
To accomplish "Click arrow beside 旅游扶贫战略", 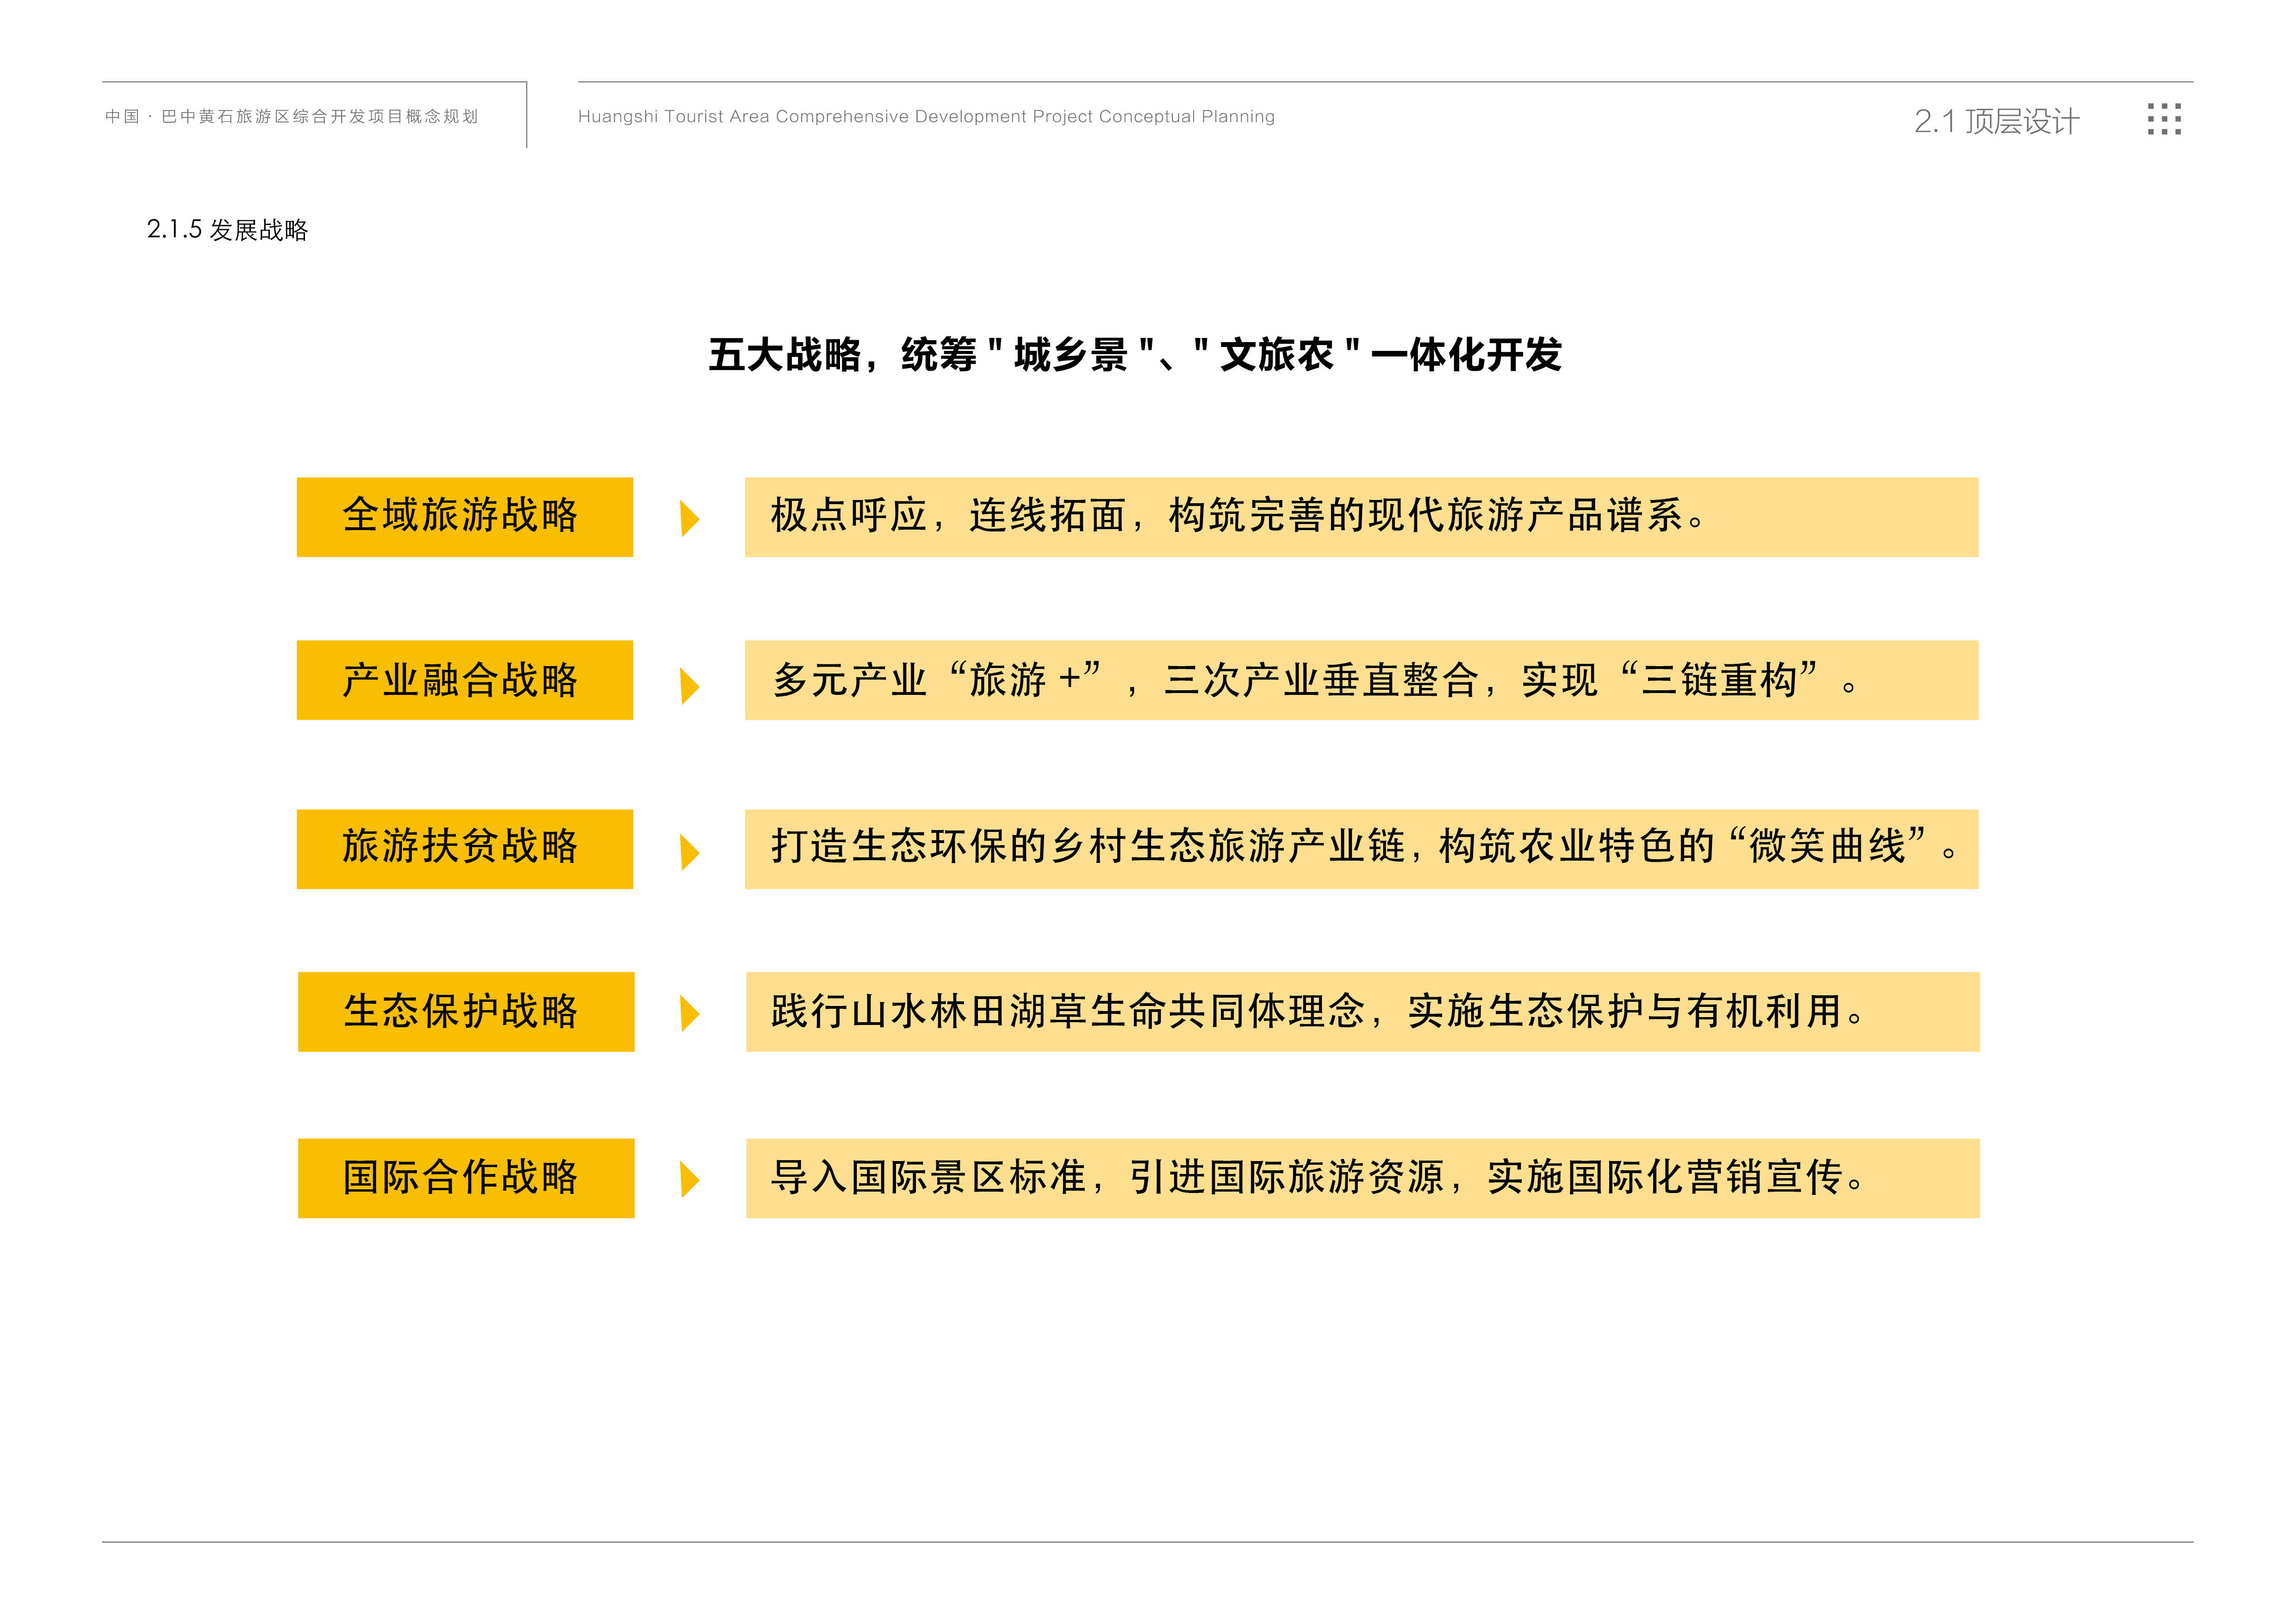I will pos(689,852).
